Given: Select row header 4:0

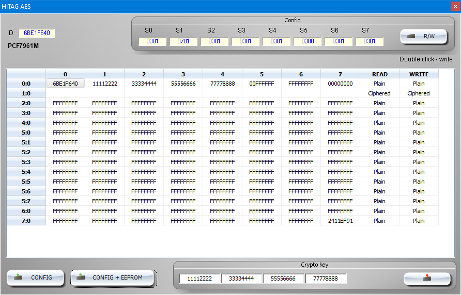Looking at the screenshot, I should tap(26, 123).
